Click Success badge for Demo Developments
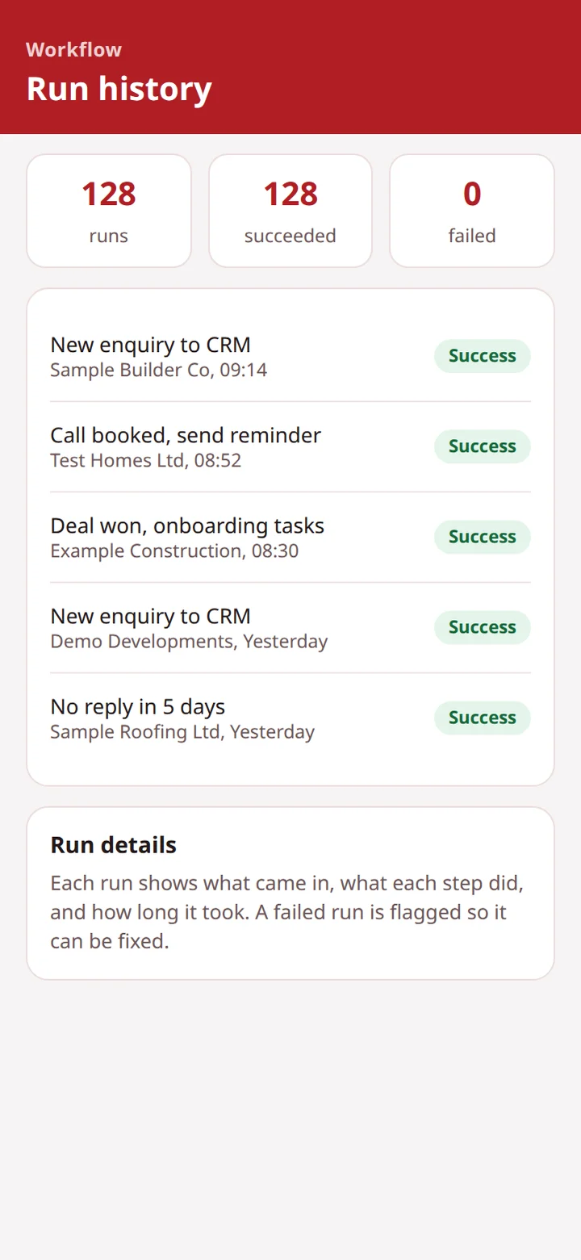581x1260 pixels. click(483, 627)
